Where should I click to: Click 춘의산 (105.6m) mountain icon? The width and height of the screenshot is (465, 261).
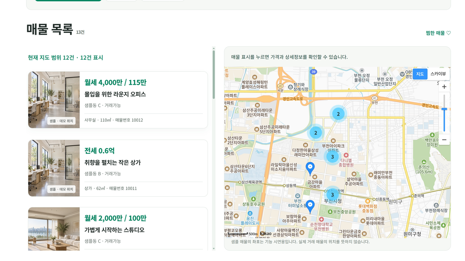point(424,162)
